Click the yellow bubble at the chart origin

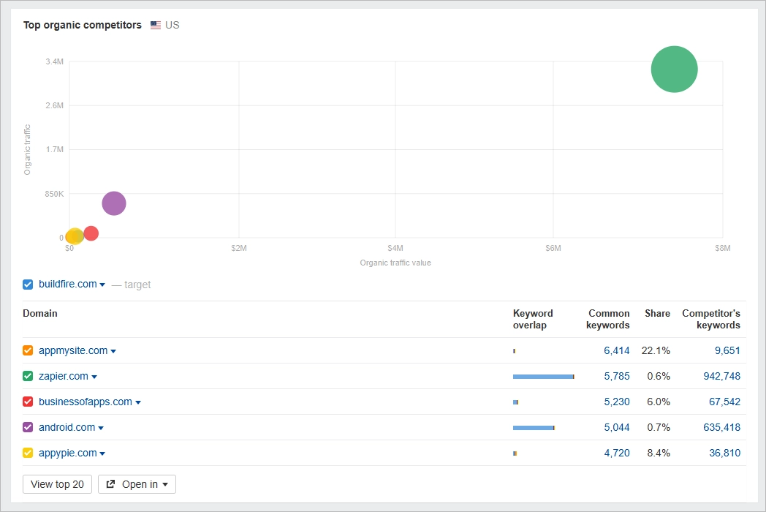(x=74, y=236)
